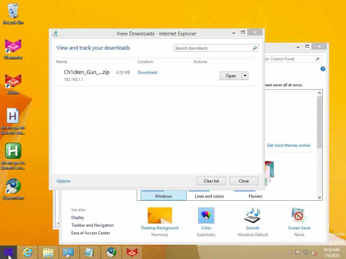Open the Start button on taskbar
This screenshot has height=259, width=346.
pos(8,252)
